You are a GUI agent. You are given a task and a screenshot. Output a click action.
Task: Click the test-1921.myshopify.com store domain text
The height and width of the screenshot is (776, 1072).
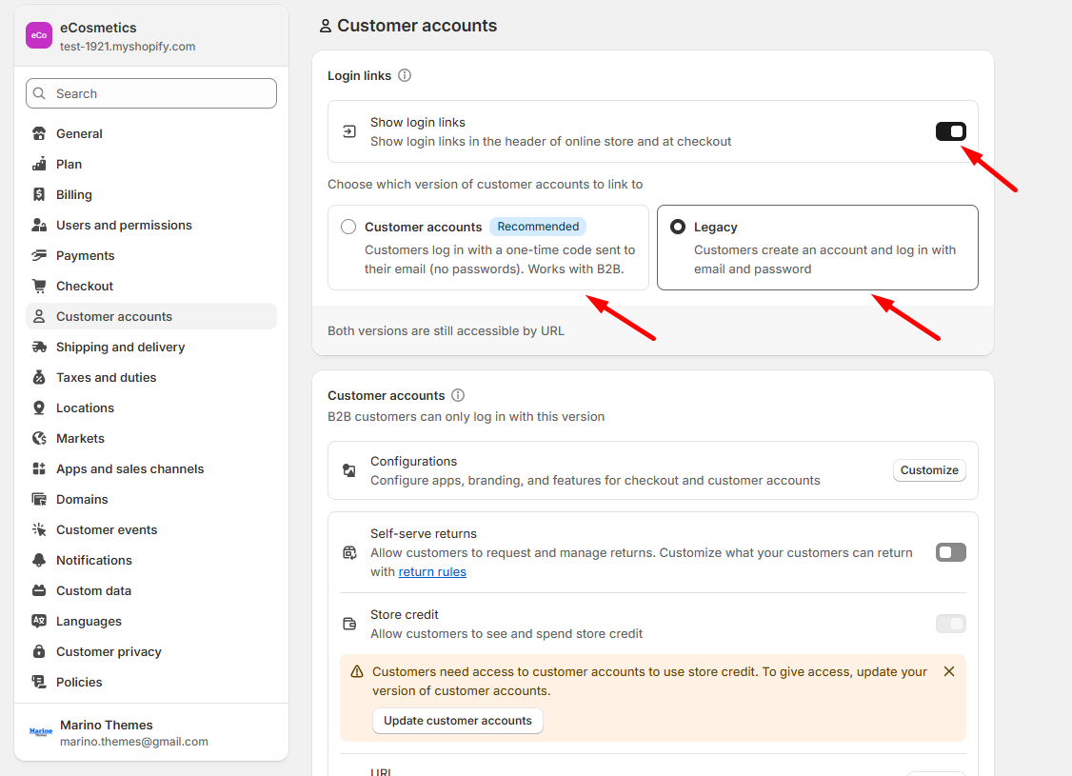pos(128,47)
